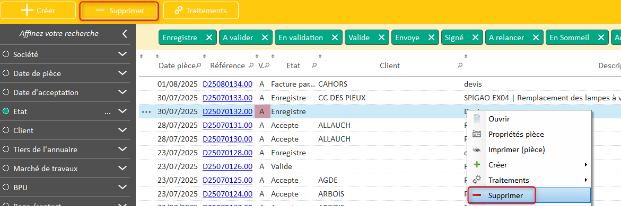Sort by the Référence column arrows

click(x=204, y=56)
